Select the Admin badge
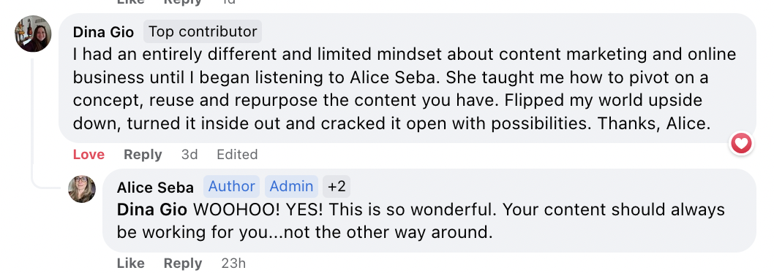Screen dimensions: 774x273 (291, 186)
